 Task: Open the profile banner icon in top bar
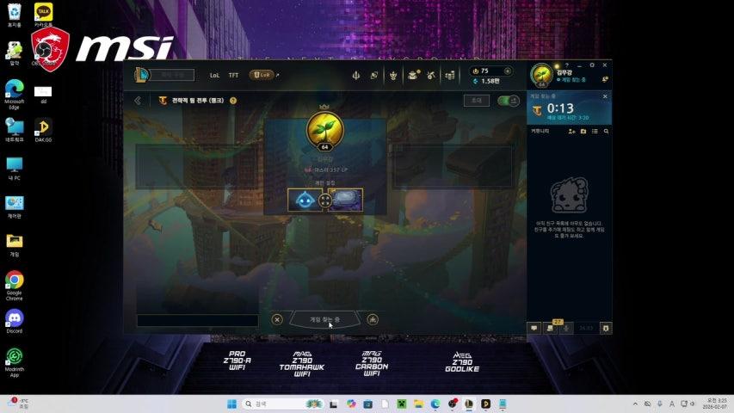[374, 75]
